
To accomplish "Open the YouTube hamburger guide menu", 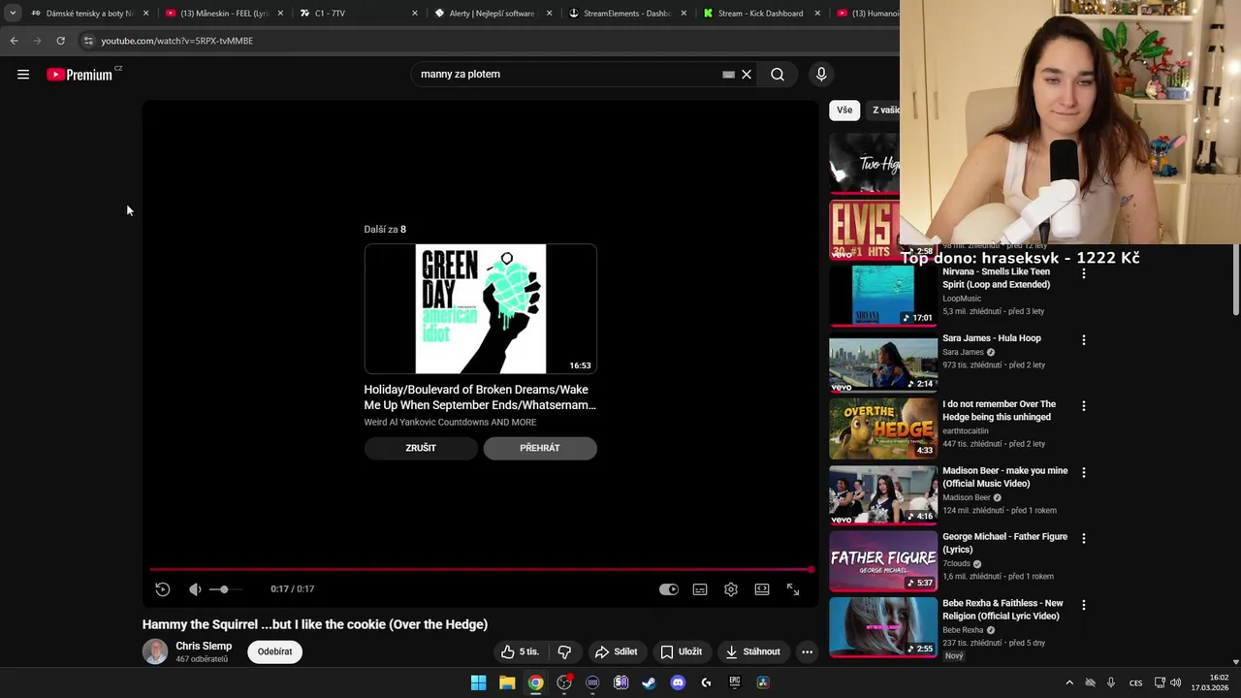I will click(x=23, y=75).
